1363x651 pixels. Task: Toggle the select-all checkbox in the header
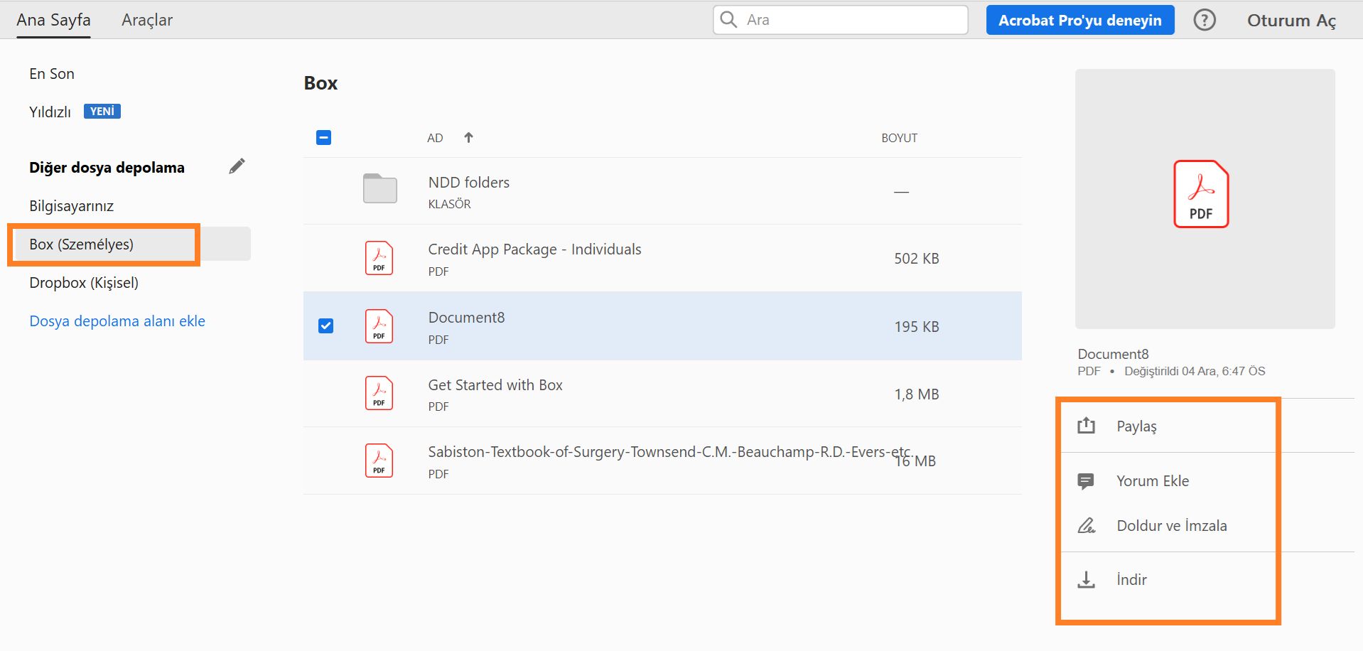click(323, 137)
